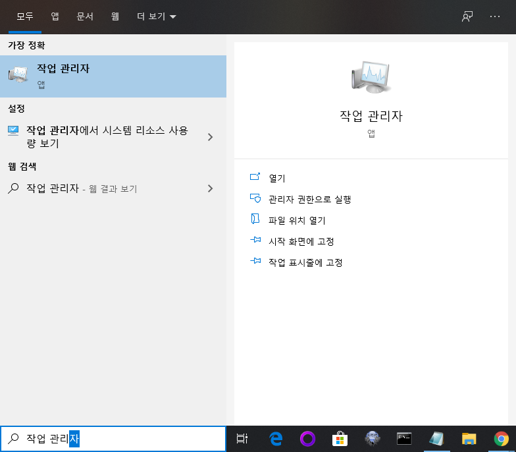Viewport: 516px width, 452px height.
Task: Click 열기 to open the app
Action: (x=276, y=178)
